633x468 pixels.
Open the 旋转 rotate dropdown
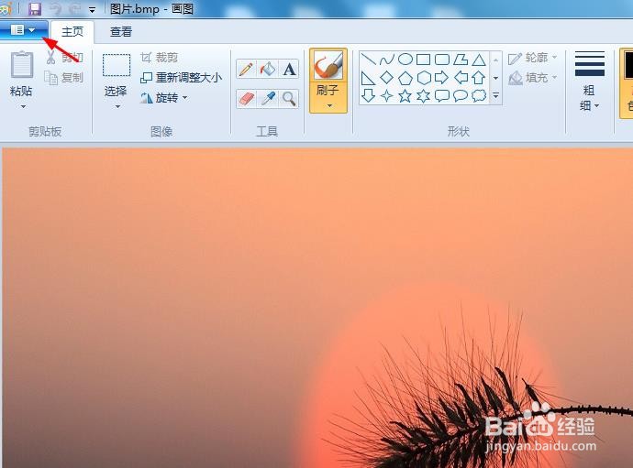coord(164,98)
